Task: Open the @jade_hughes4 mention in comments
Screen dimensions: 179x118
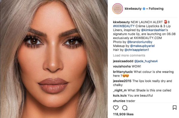Action: click(146, 61)
